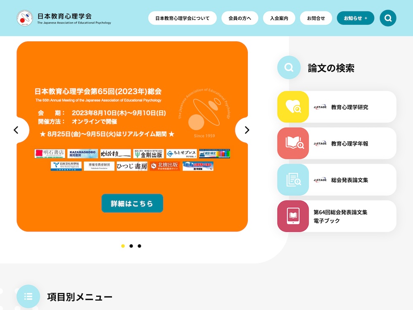Select the second carousel dot
413x310 pixels.
[131, 246]
